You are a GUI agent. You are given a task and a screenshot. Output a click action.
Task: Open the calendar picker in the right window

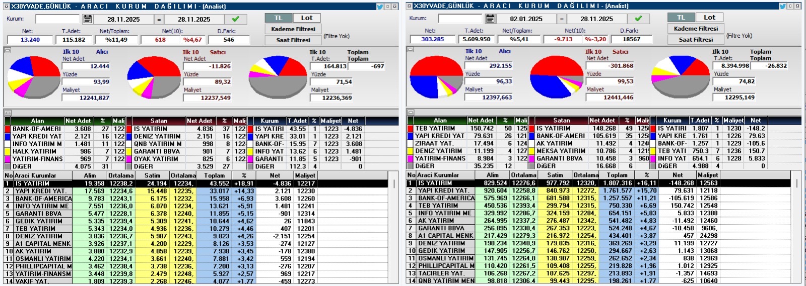pos(490,19)
